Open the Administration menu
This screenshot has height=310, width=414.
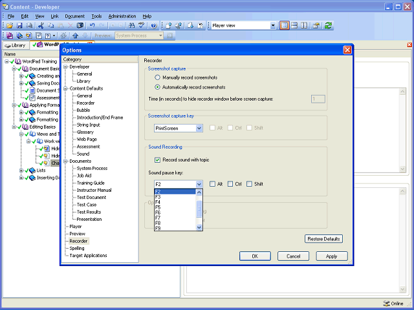tap(122, 16)
